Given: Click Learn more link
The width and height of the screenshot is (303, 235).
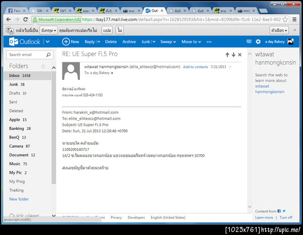Looking at the screenshot, I should 264,218.
